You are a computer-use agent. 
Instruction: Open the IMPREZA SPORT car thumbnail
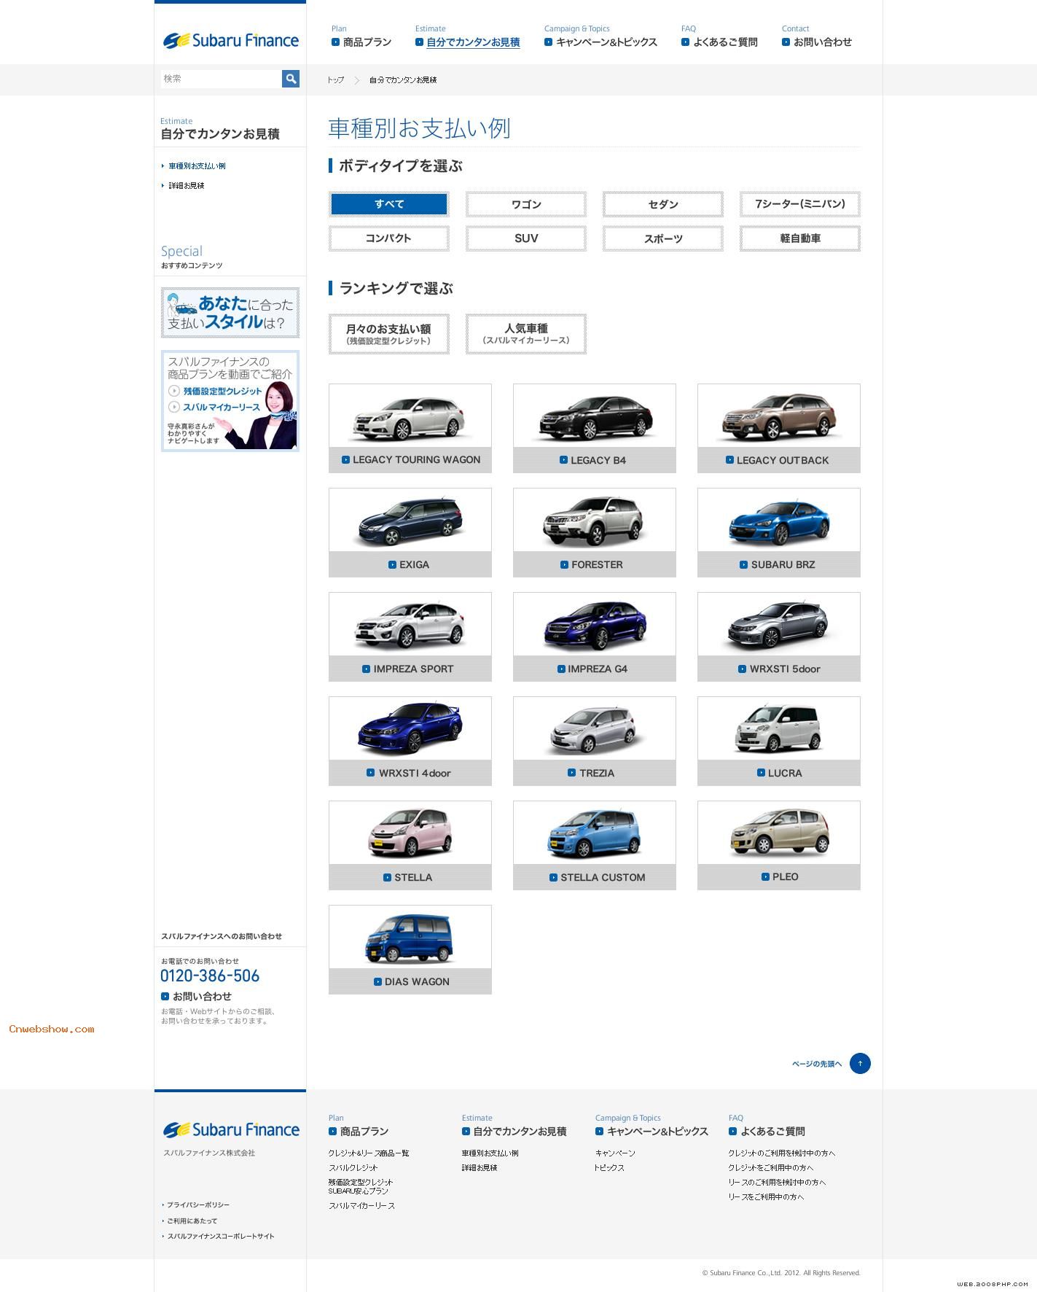(x=410, y=637)
